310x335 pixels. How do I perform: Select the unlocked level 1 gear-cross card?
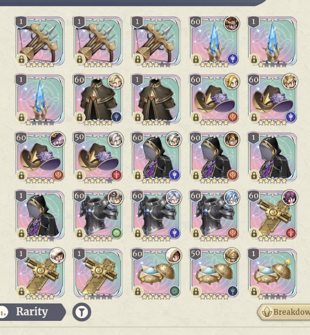coord(98,274)
